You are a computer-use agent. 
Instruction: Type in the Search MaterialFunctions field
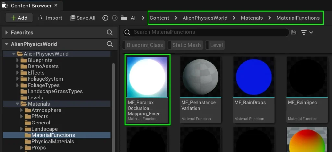click(207, 32)
